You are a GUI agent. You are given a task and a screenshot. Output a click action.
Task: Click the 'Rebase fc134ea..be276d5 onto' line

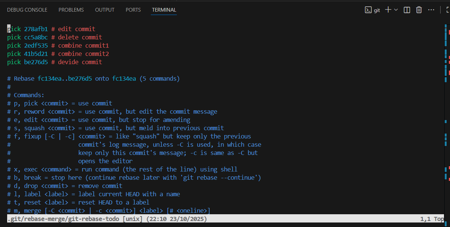[94, 79]
